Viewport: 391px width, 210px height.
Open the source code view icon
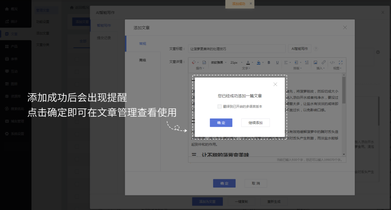pos(332,62)
